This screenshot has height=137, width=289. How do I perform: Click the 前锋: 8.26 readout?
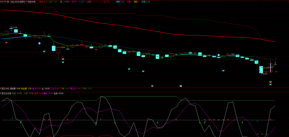(x=44, y=1)
